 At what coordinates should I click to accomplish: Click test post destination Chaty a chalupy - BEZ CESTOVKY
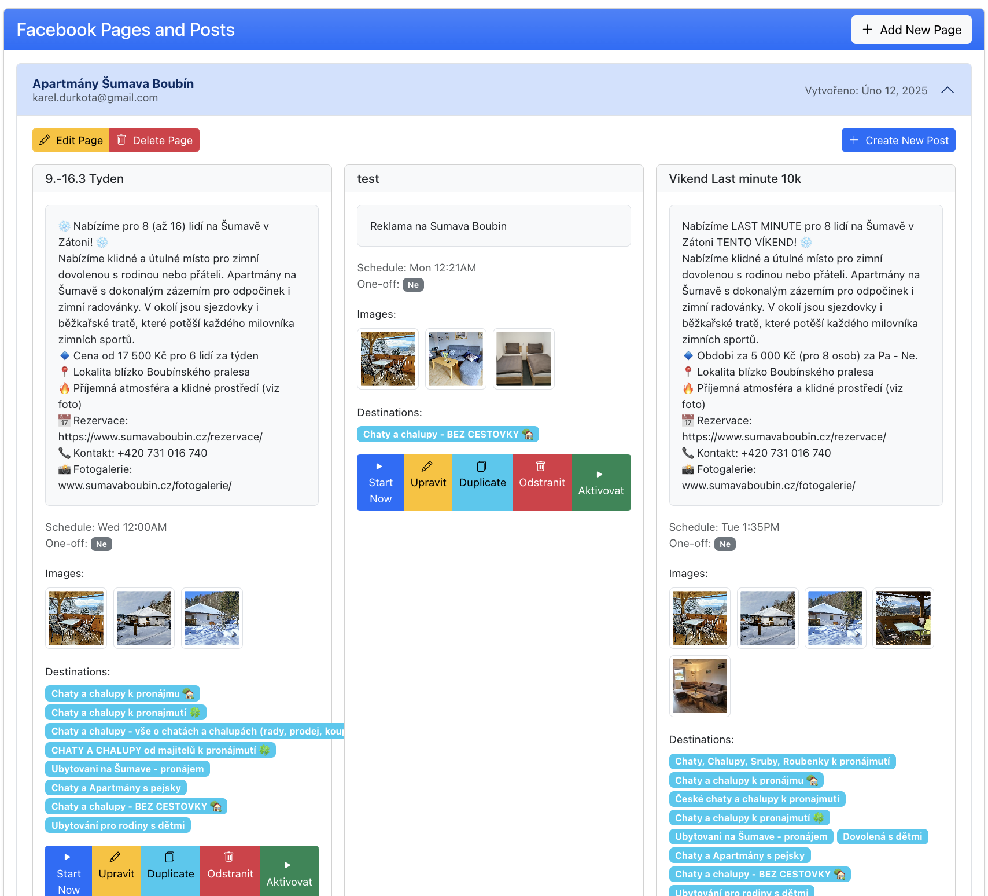pos(448,434)
